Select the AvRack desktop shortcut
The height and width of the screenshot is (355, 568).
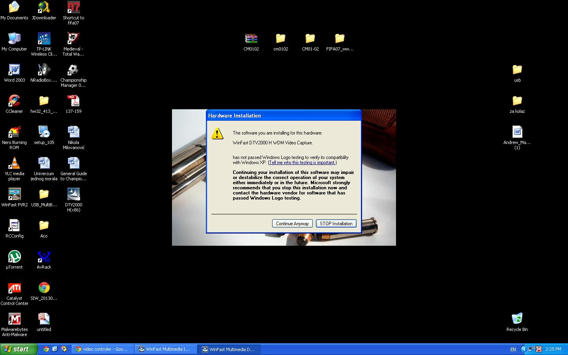[x=44, y=260]
